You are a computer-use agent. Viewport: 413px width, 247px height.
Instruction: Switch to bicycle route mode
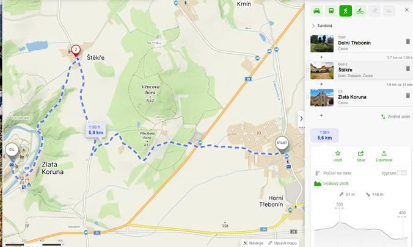[x=360, y=11]
